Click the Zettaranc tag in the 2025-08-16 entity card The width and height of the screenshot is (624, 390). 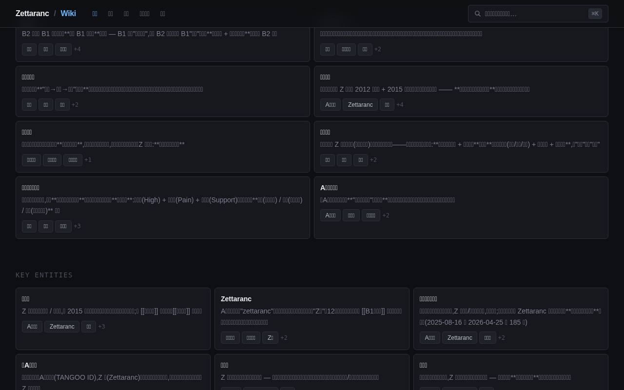coord(459,338)
